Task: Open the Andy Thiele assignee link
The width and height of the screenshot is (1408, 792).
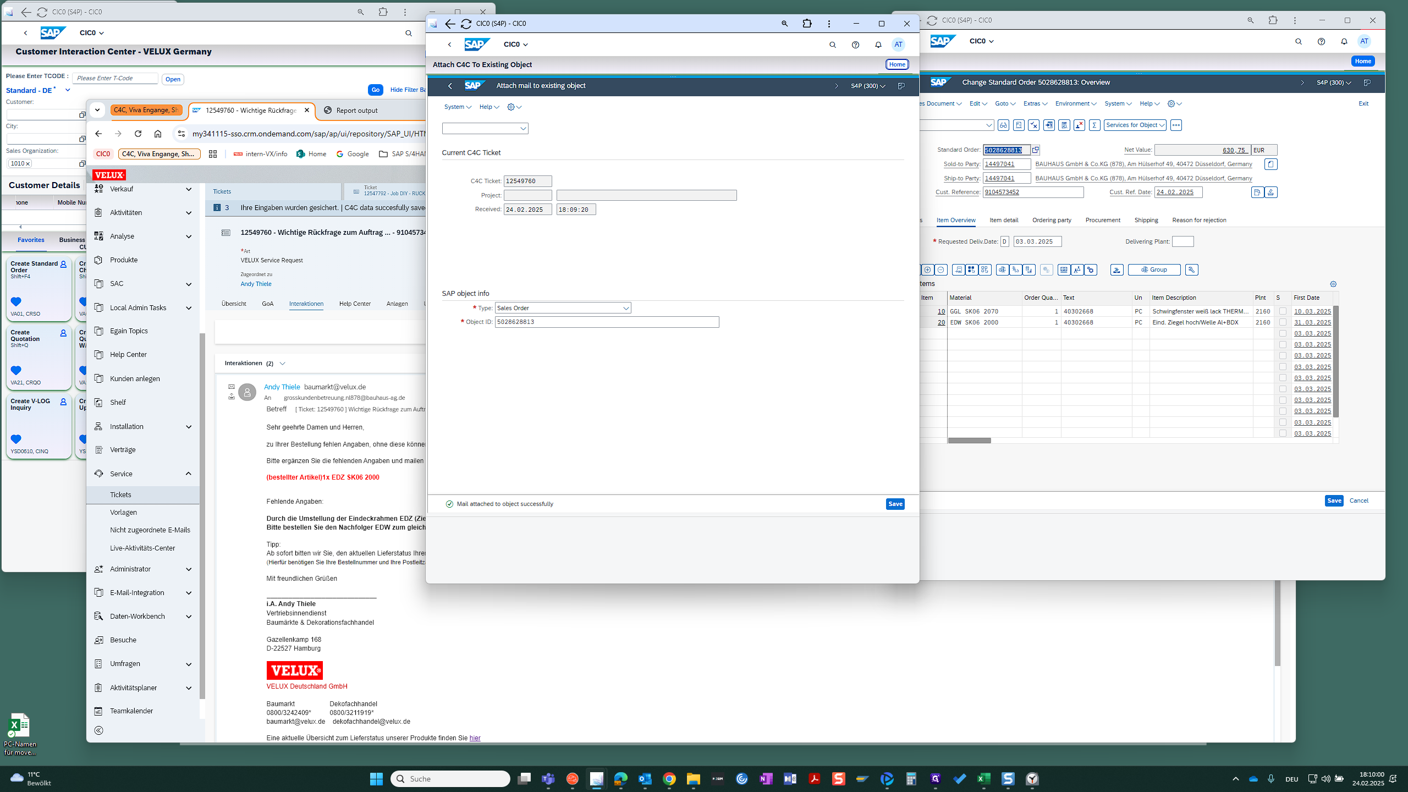Action: 256,284
